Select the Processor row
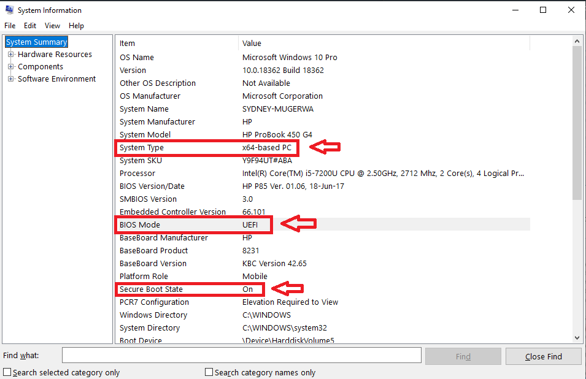The width and height of the screenshot is (586, 379). [x=323, y=174]
